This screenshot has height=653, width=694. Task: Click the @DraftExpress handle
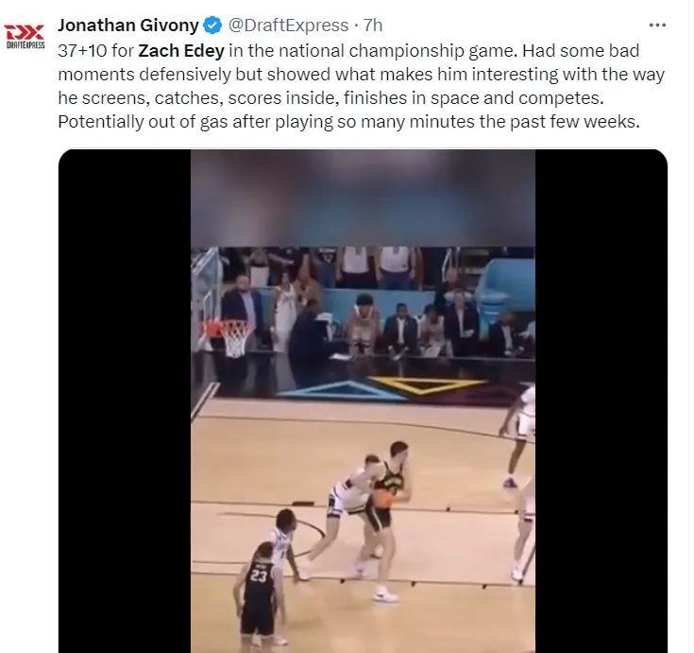point(288,26)
